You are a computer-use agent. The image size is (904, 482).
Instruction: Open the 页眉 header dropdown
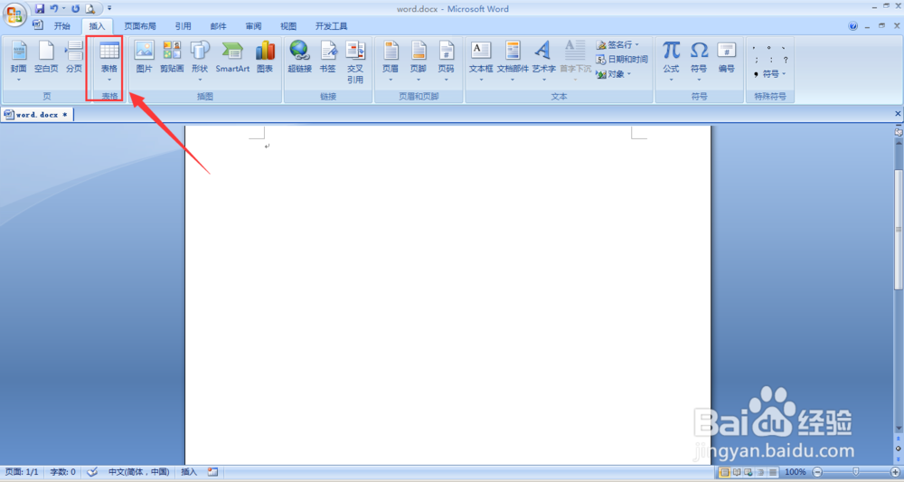pos(391,61)
